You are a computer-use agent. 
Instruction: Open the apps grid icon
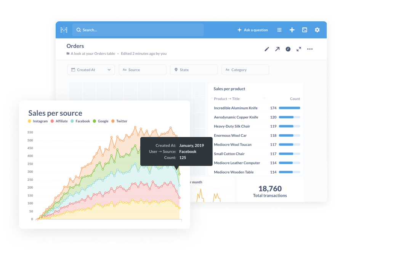coord(279,30)
